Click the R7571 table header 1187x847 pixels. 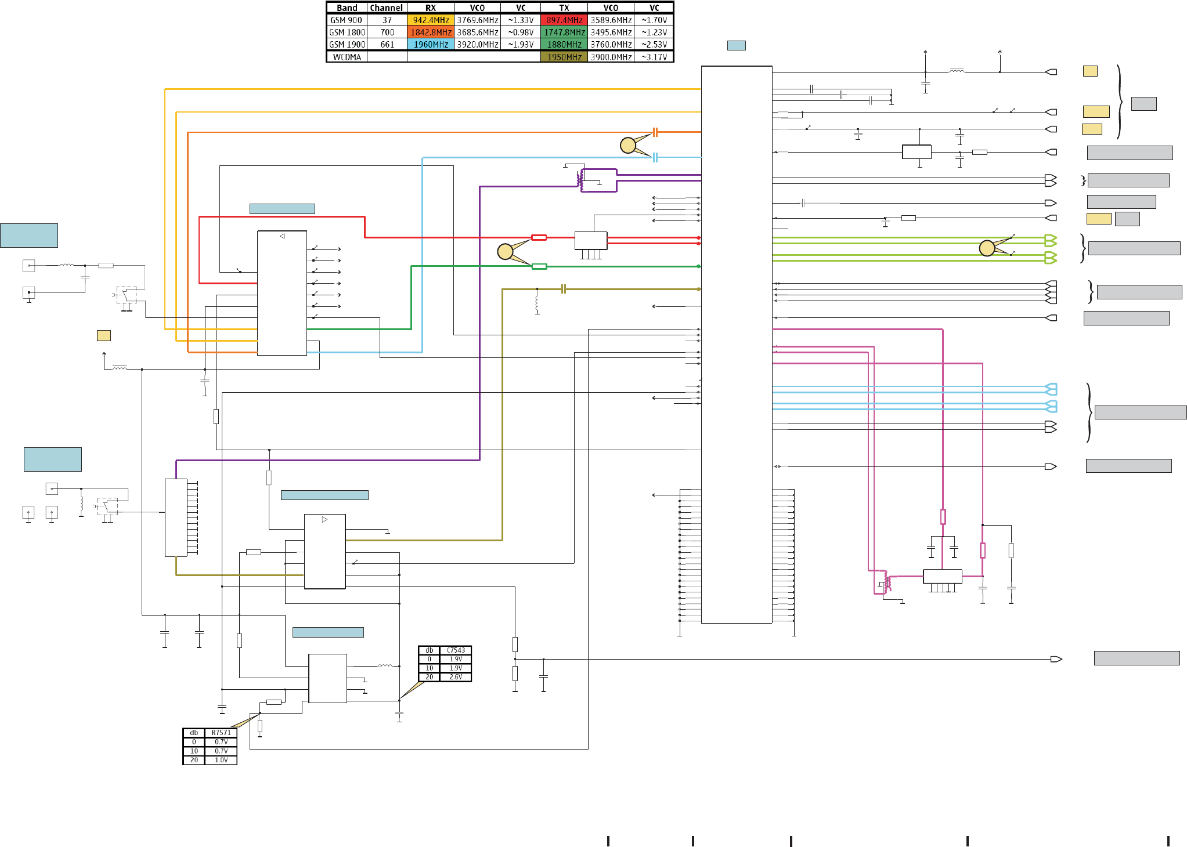coord(221,733)
